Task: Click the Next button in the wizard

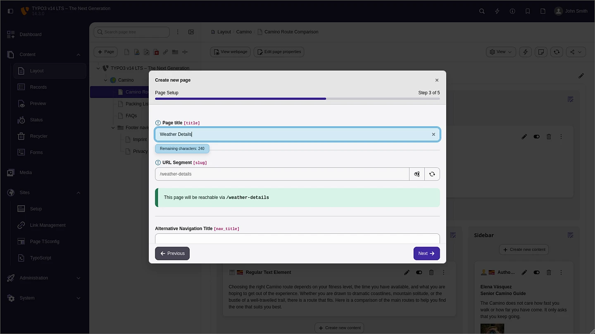Action: [426, 253]
